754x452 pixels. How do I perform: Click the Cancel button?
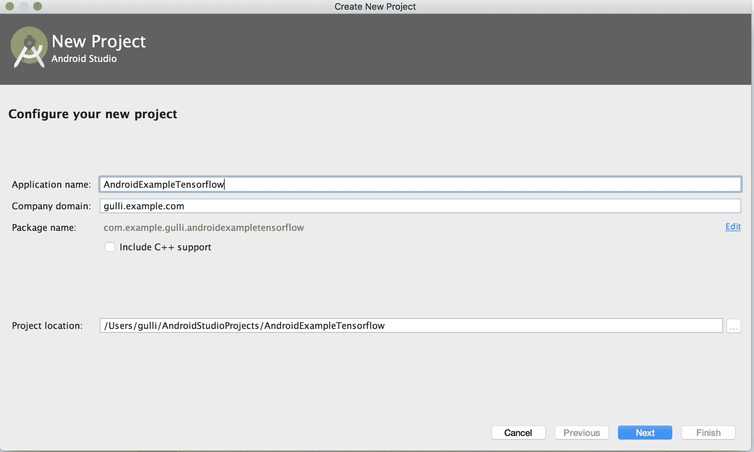518,433
